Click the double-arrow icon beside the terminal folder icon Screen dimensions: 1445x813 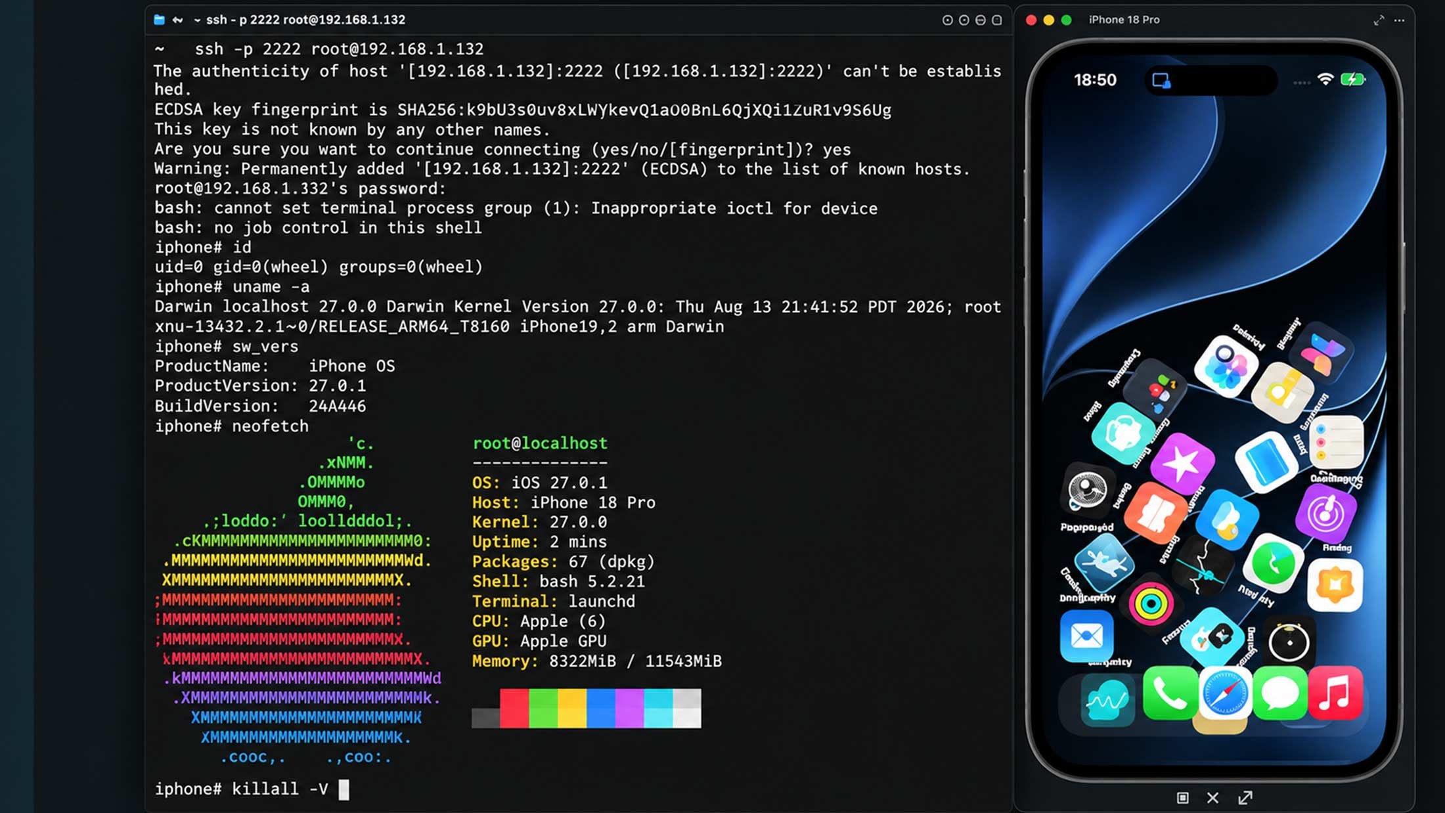177,20
